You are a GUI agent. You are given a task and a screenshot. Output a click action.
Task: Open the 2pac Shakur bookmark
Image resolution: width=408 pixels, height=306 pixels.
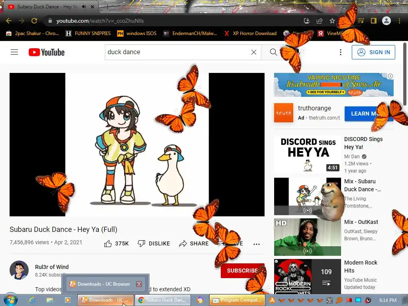click(33, 33)
